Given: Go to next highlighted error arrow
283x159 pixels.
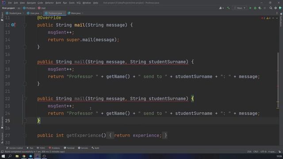Looking at the screenshot, I should (277, 18).
